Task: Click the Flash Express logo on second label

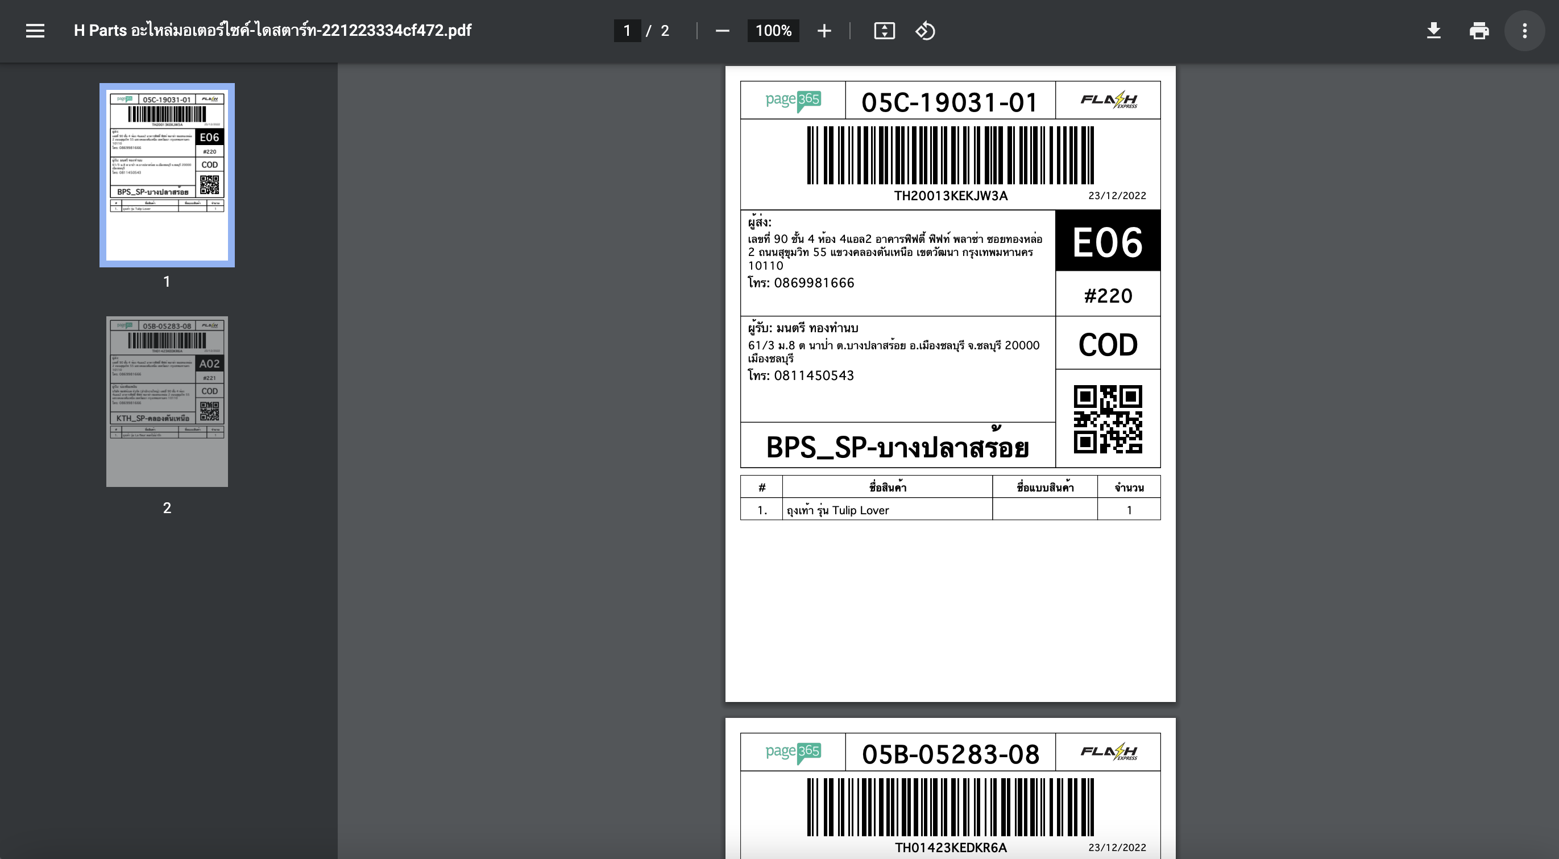Action: 1109,752
